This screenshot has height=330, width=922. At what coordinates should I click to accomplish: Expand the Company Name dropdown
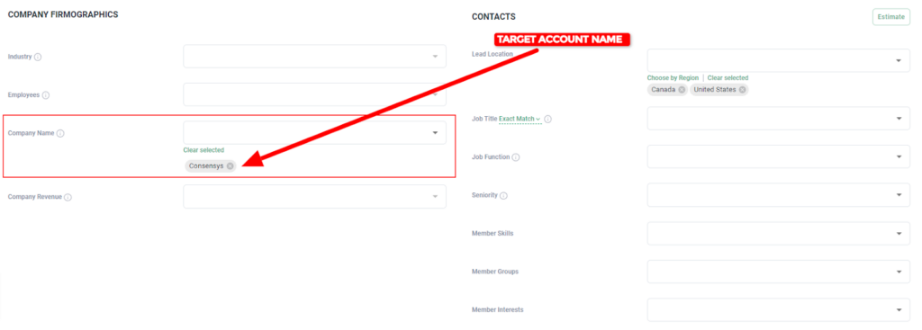[314, 133]
